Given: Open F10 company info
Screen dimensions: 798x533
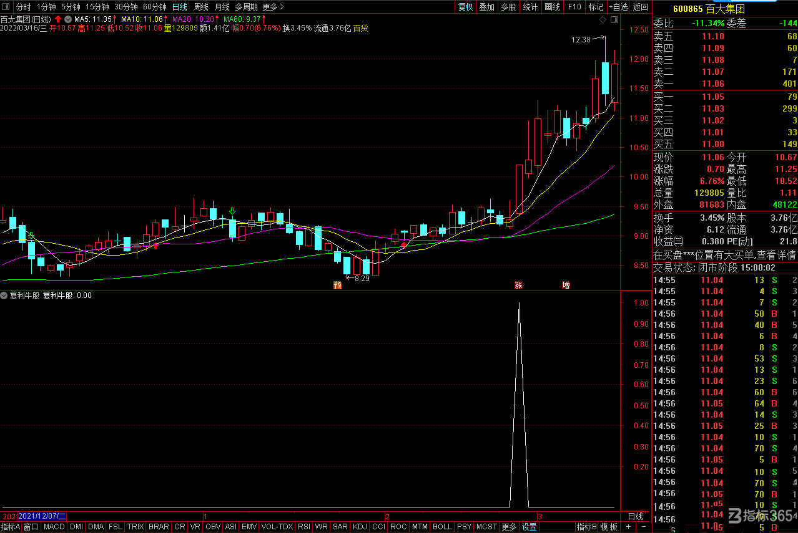Looking at the screenshot, I should tap(574, 7).
